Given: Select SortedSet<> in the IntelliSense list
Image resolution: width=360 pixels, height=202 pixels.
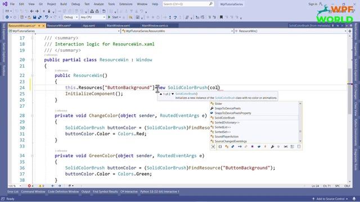Looking at the screenshot, I should tap(254, 132).
